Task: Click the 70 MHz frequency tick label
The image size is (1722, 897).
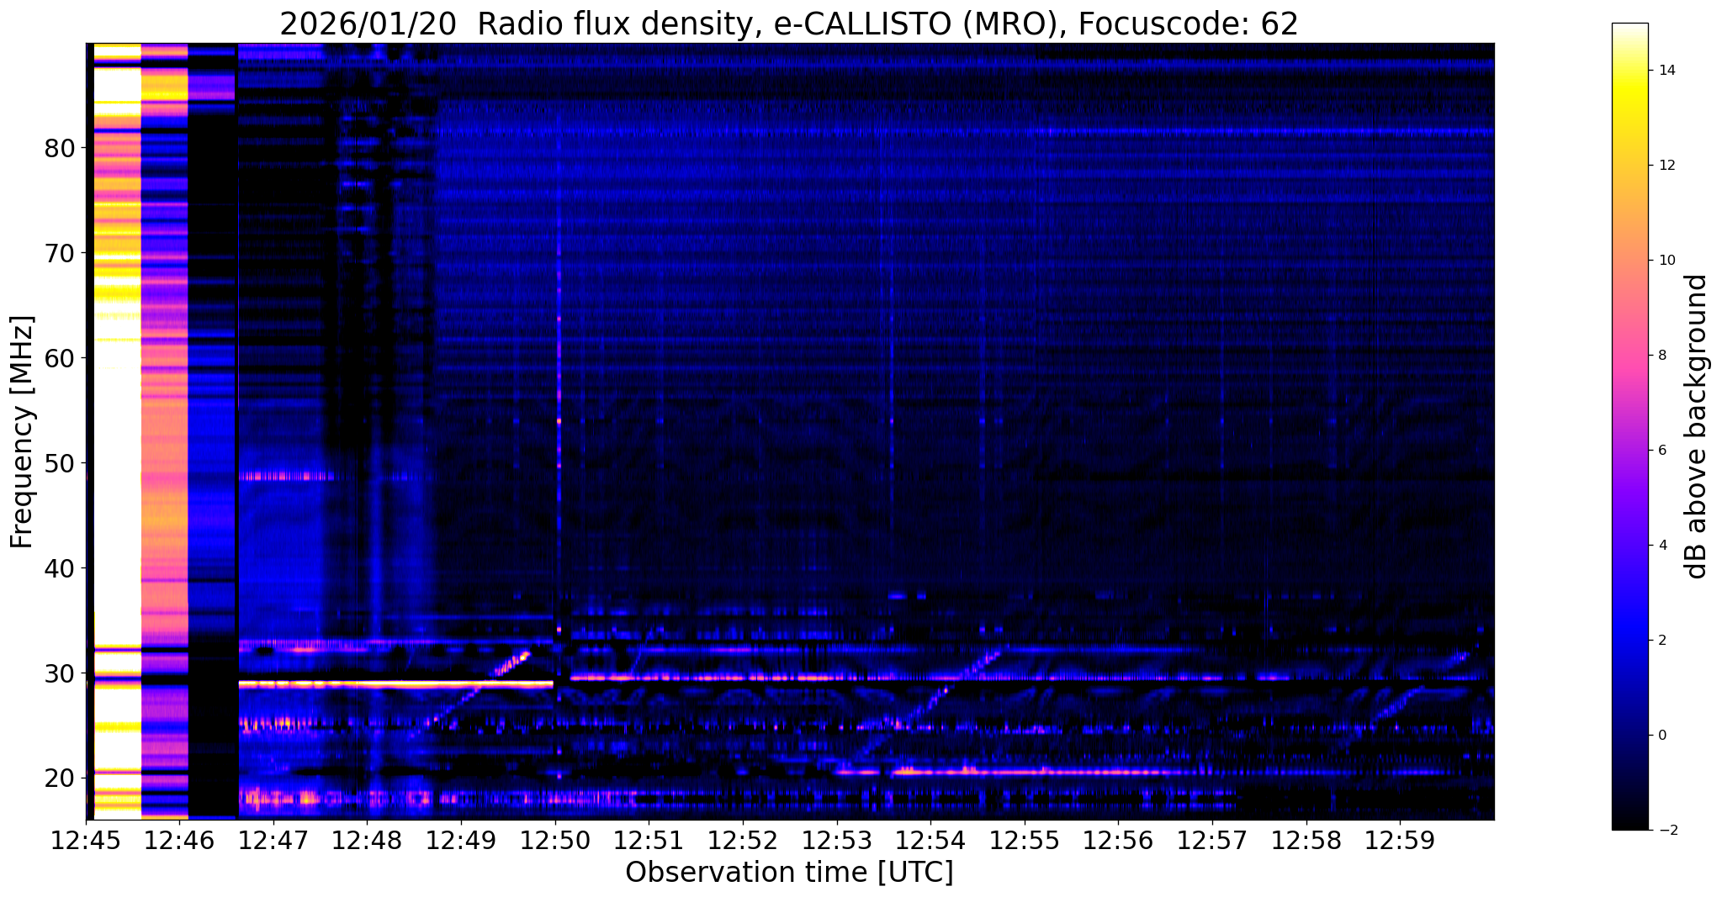Action: click(60, 253)
